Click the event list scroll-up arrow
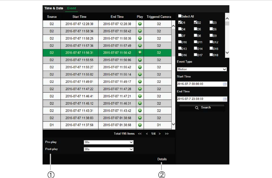The height and width of the screenshot is (178, 272). [x=173, y=26]
